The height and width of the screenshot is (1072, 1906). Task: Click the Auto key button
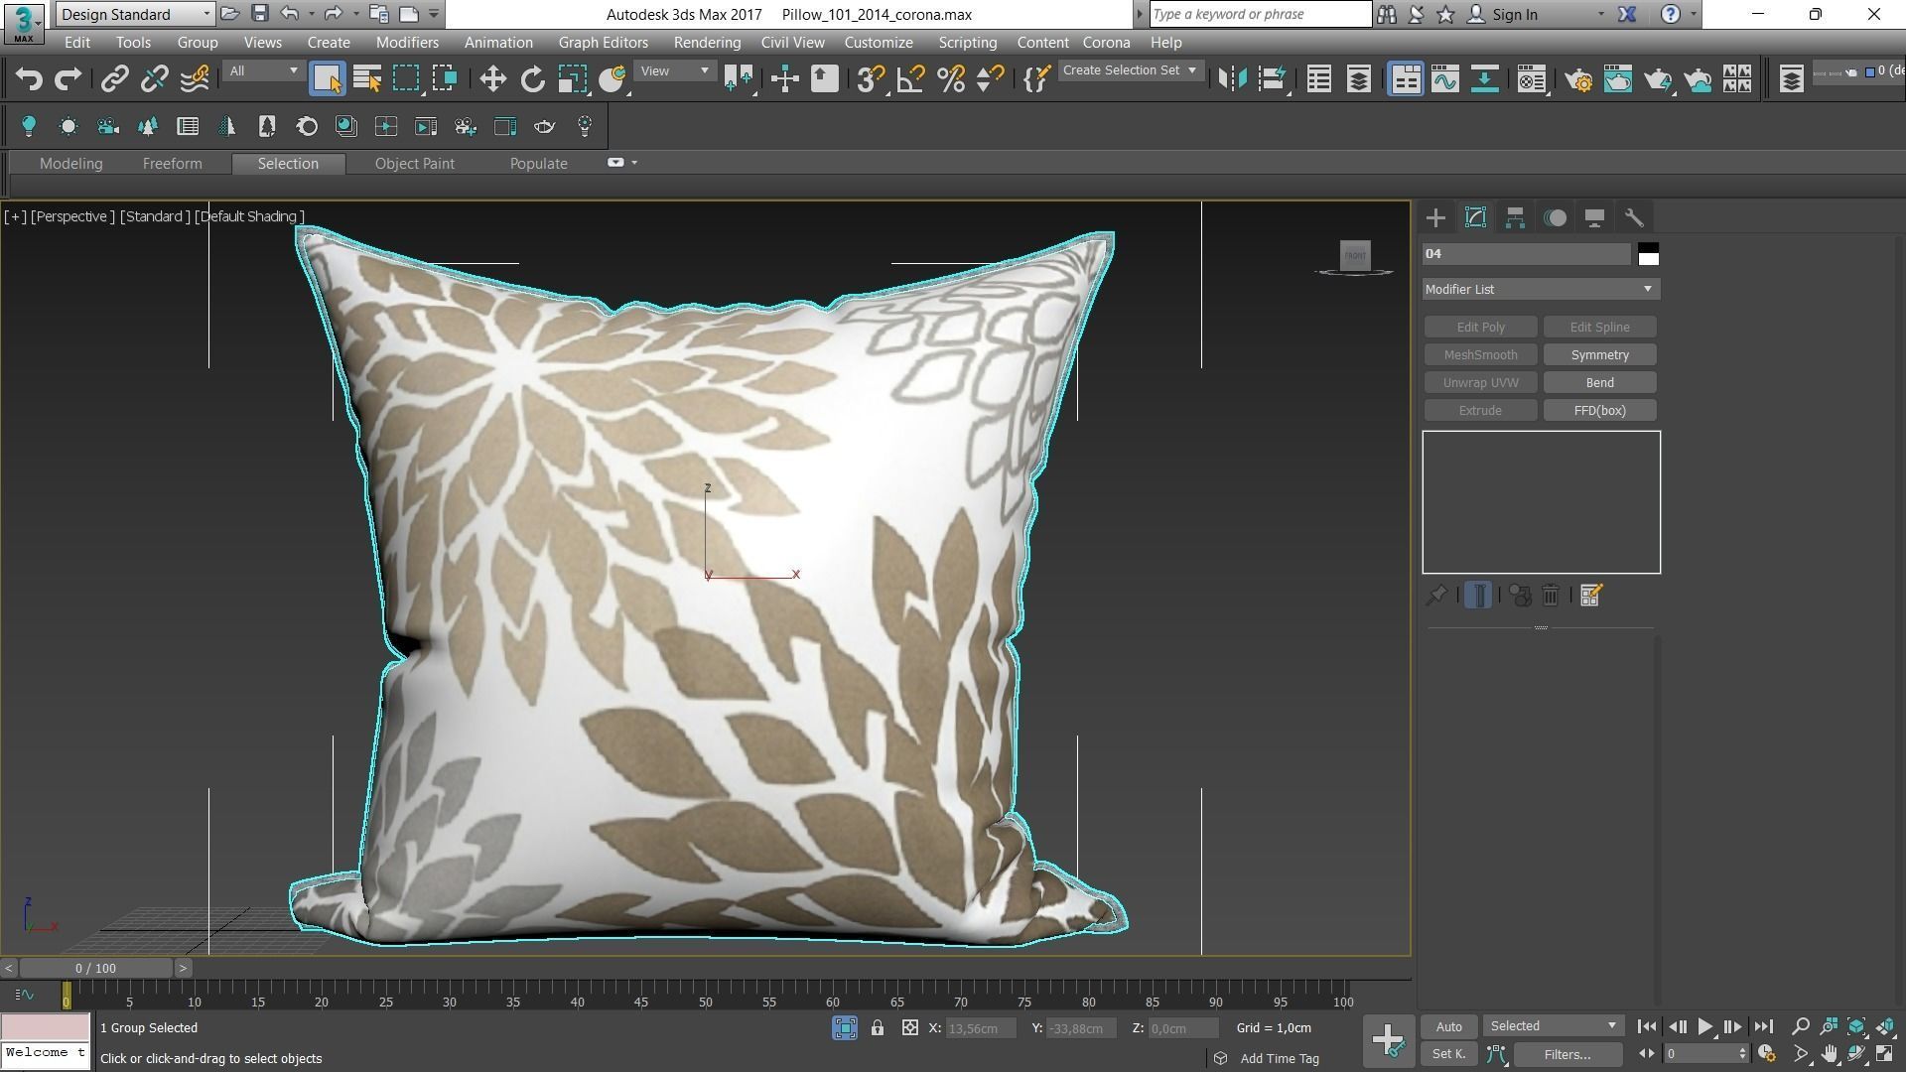coord(1448,1026)
